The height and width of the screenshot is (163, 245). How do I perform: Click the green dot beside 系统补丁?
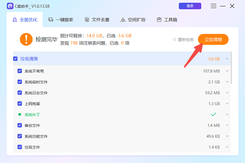[x=20, y=115]
